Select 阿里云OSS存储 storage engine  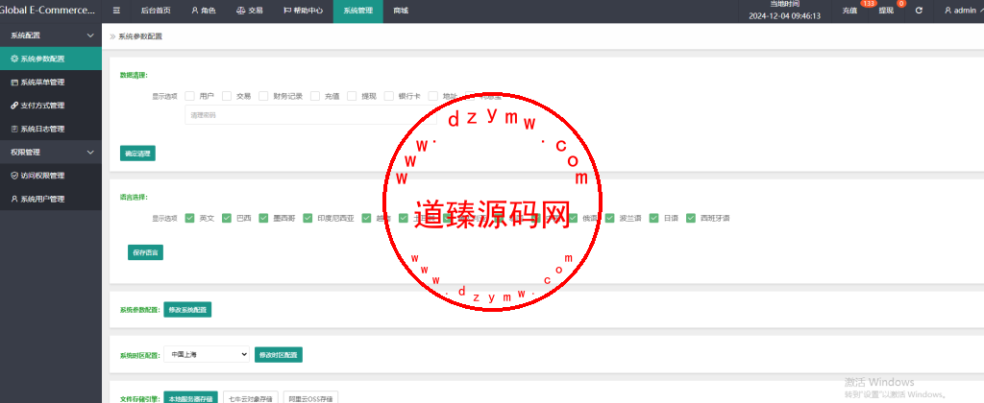310,398
